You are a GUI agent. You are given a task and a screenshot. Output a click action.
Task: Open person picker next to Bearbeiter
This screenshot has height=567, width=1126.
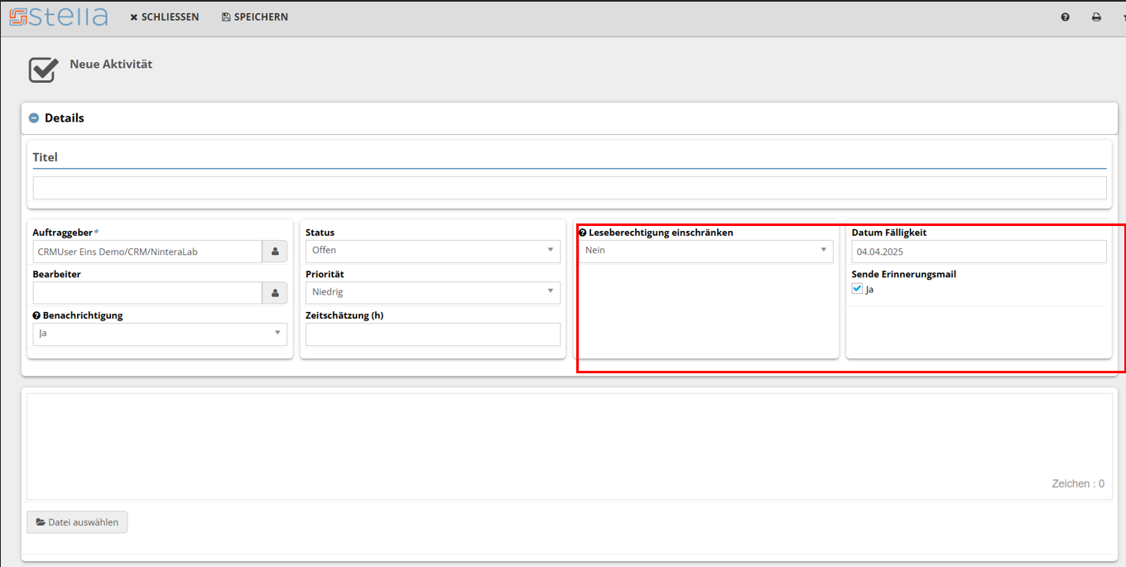(x=275, y=293)
